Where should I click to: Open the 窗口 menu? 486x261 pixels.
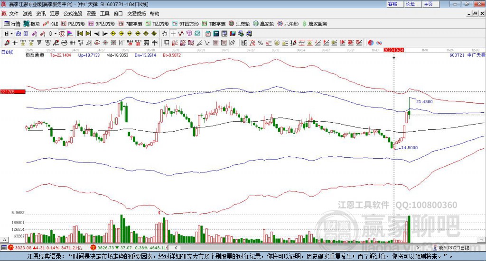(118, 14)
